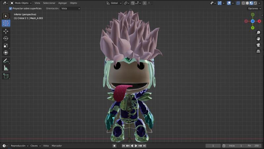The image size is (264, 149).
Task: Toggle Proyectar sobre superficies checkbox
Action: coord(11,9)
